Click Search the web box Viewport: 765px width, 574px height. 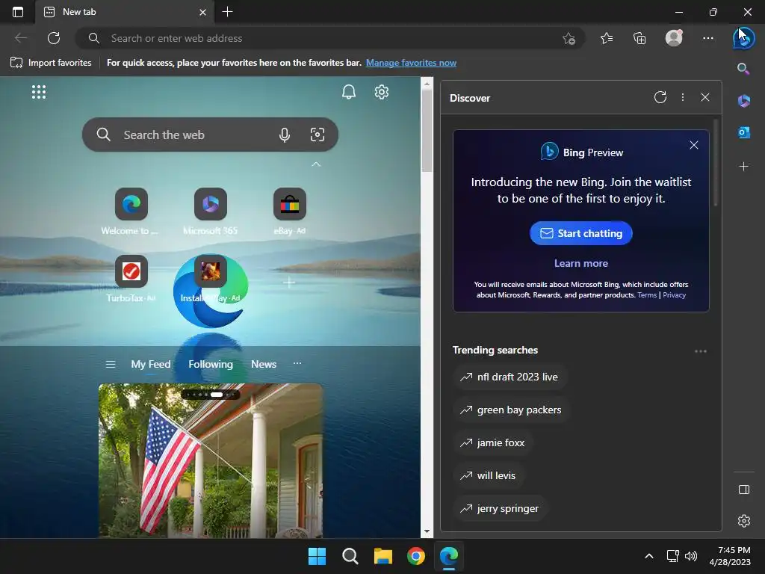click(x=210, y=135)
